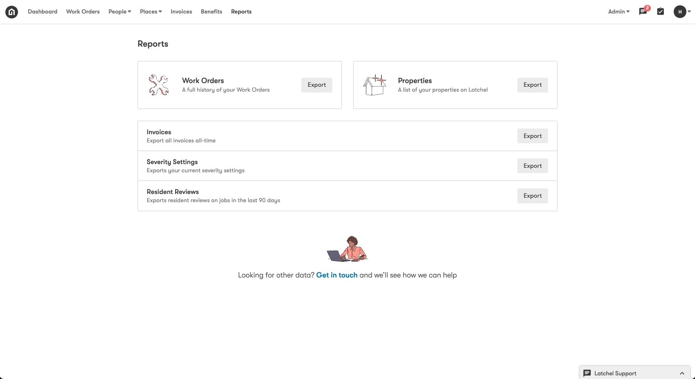Viewport: 695px width, 379px height.
Task: Open the messages chat icon
Action: click(643, 11)
